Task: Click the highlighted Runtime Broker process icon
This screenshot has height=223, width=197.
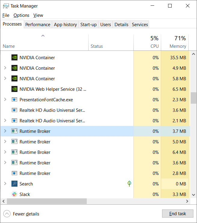Action: (x=14, y=131)
